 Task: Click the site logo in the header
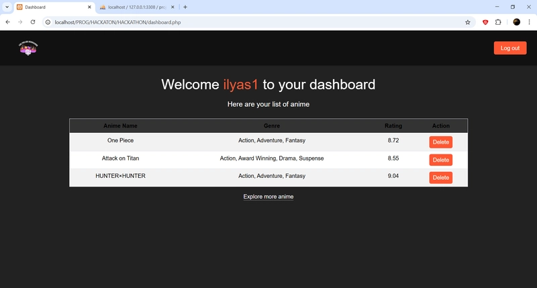[28, 48]
